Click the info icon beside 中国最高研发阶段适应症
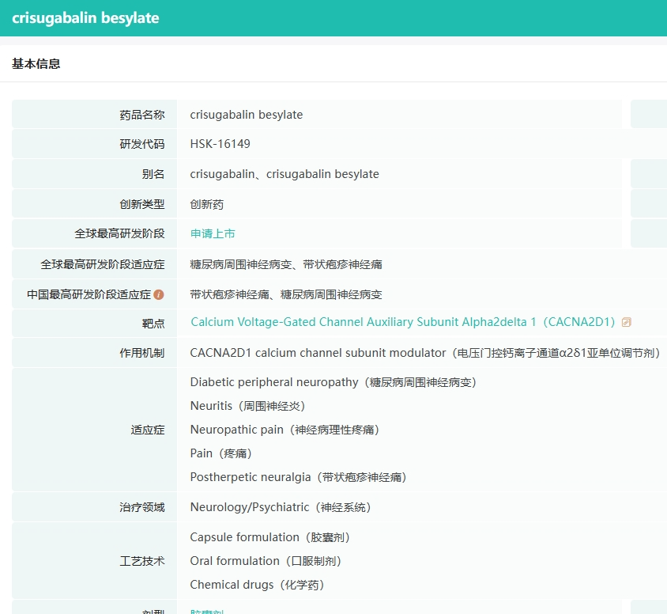Image resolution: width=667 pixels, height=614 pixels. coord(159,294)
